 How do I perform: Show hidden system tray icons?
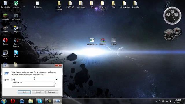(x=156, y=101)
